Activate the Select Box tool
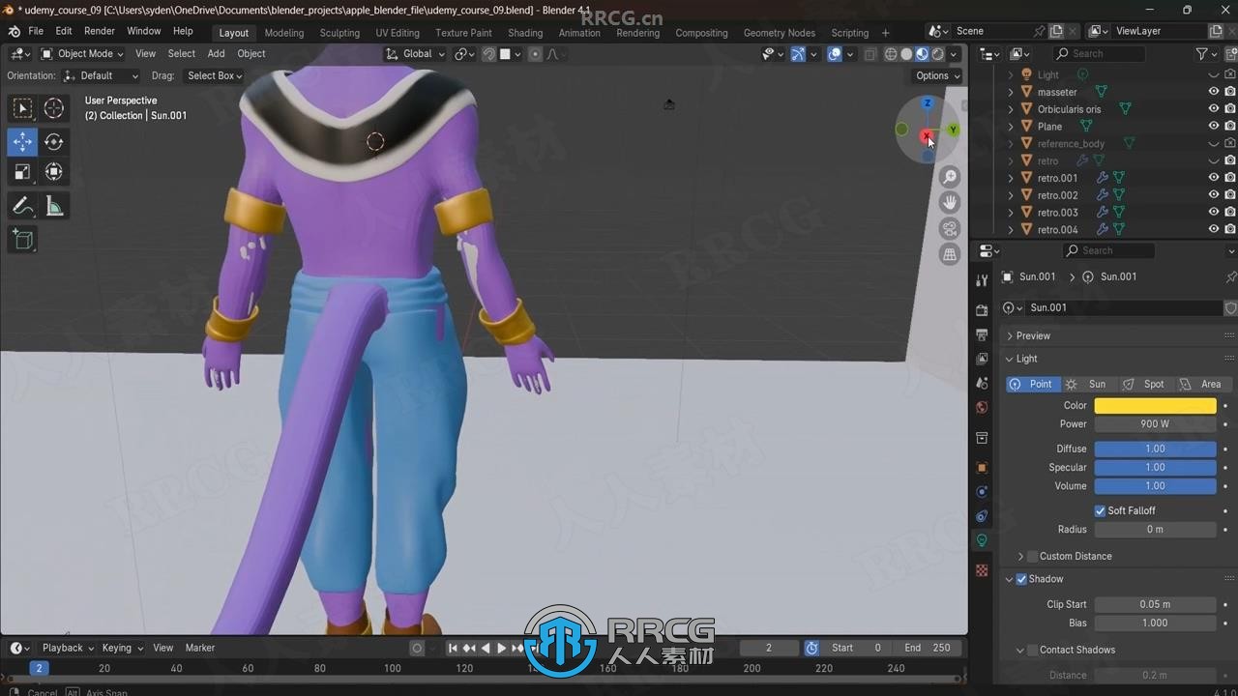 coord(22,108)
